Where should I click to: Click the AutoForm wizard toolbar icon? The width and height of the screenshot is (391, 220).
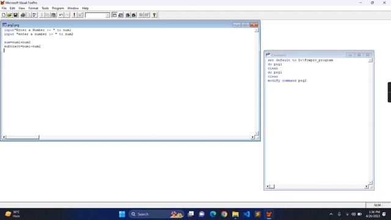(141, 15)
